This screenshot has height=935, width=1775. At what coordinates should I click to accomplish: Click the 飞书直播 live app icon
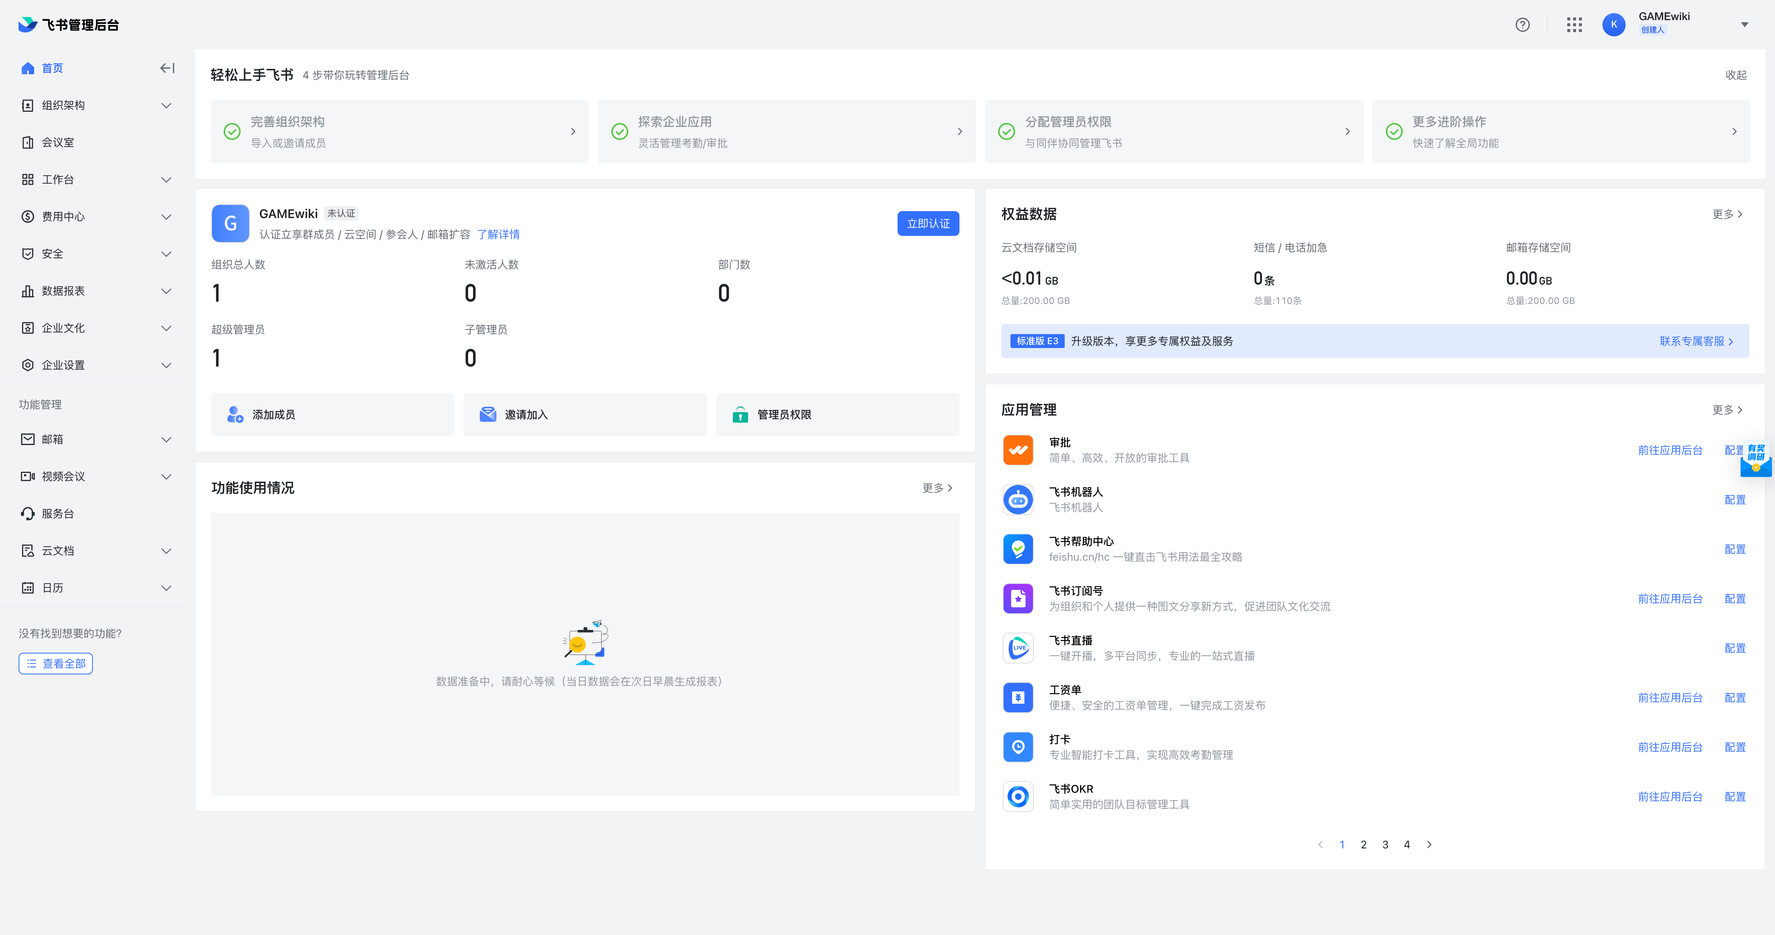[x=1018, y=648]
